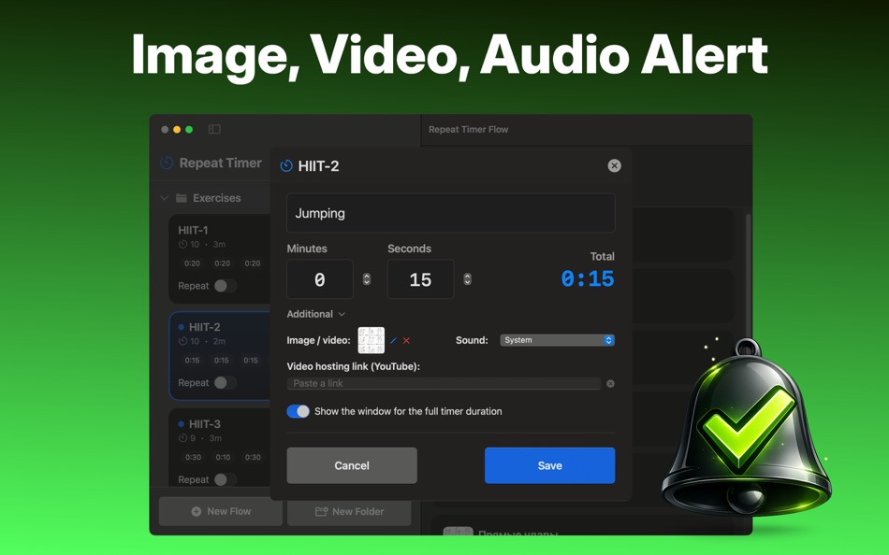The image size is (889, 555).
Task: Collapse the Additional section
Action: [315, 314]
